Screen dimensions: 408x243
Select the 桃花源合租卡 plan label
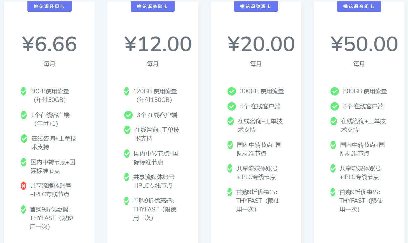coord(359,6)
